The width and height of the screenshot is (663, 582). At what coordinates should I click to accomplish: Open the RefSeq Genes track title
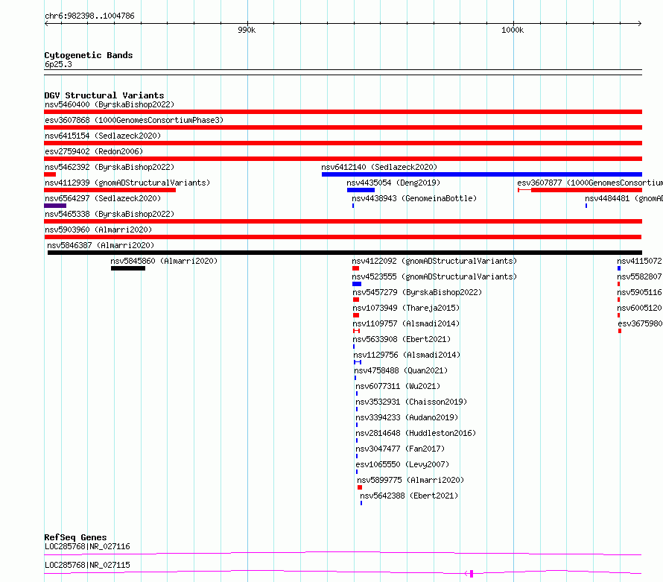pos(75,537)
